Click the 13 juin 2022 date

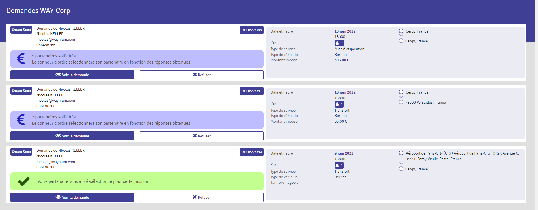pyautogui.click(x=345, y=31)
